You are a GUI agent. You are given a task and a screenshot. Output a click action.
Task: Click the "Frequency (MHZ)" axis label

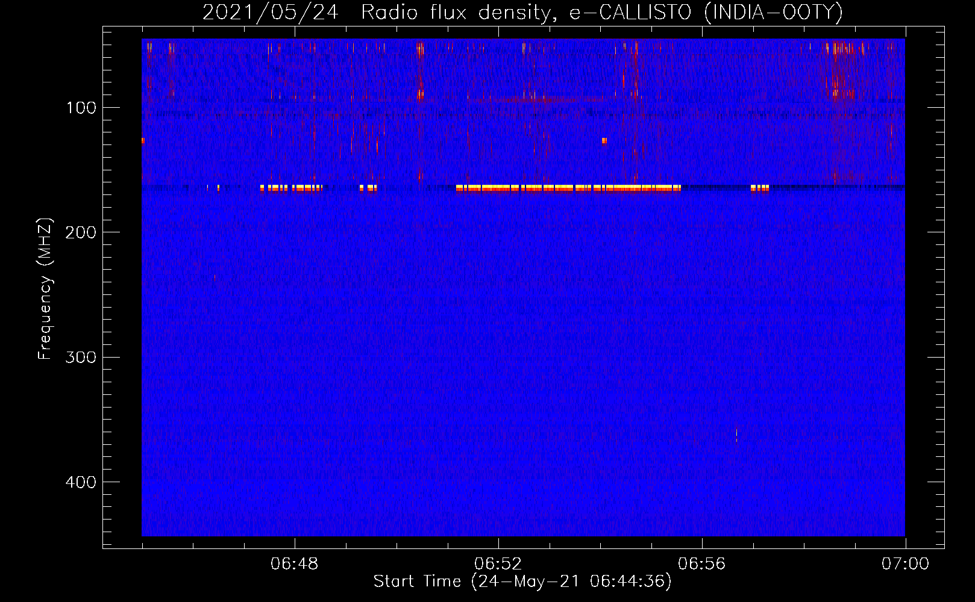tap(45, 289)
